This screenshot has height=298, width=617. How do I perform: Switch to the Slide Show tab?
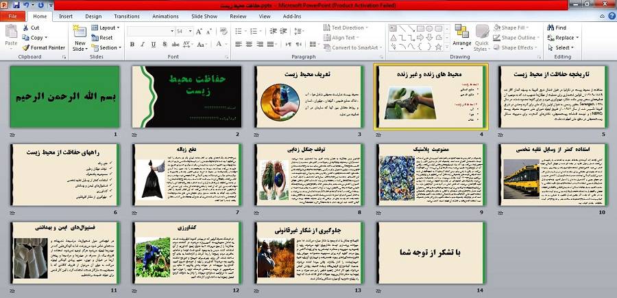click(x=204, y=16)
